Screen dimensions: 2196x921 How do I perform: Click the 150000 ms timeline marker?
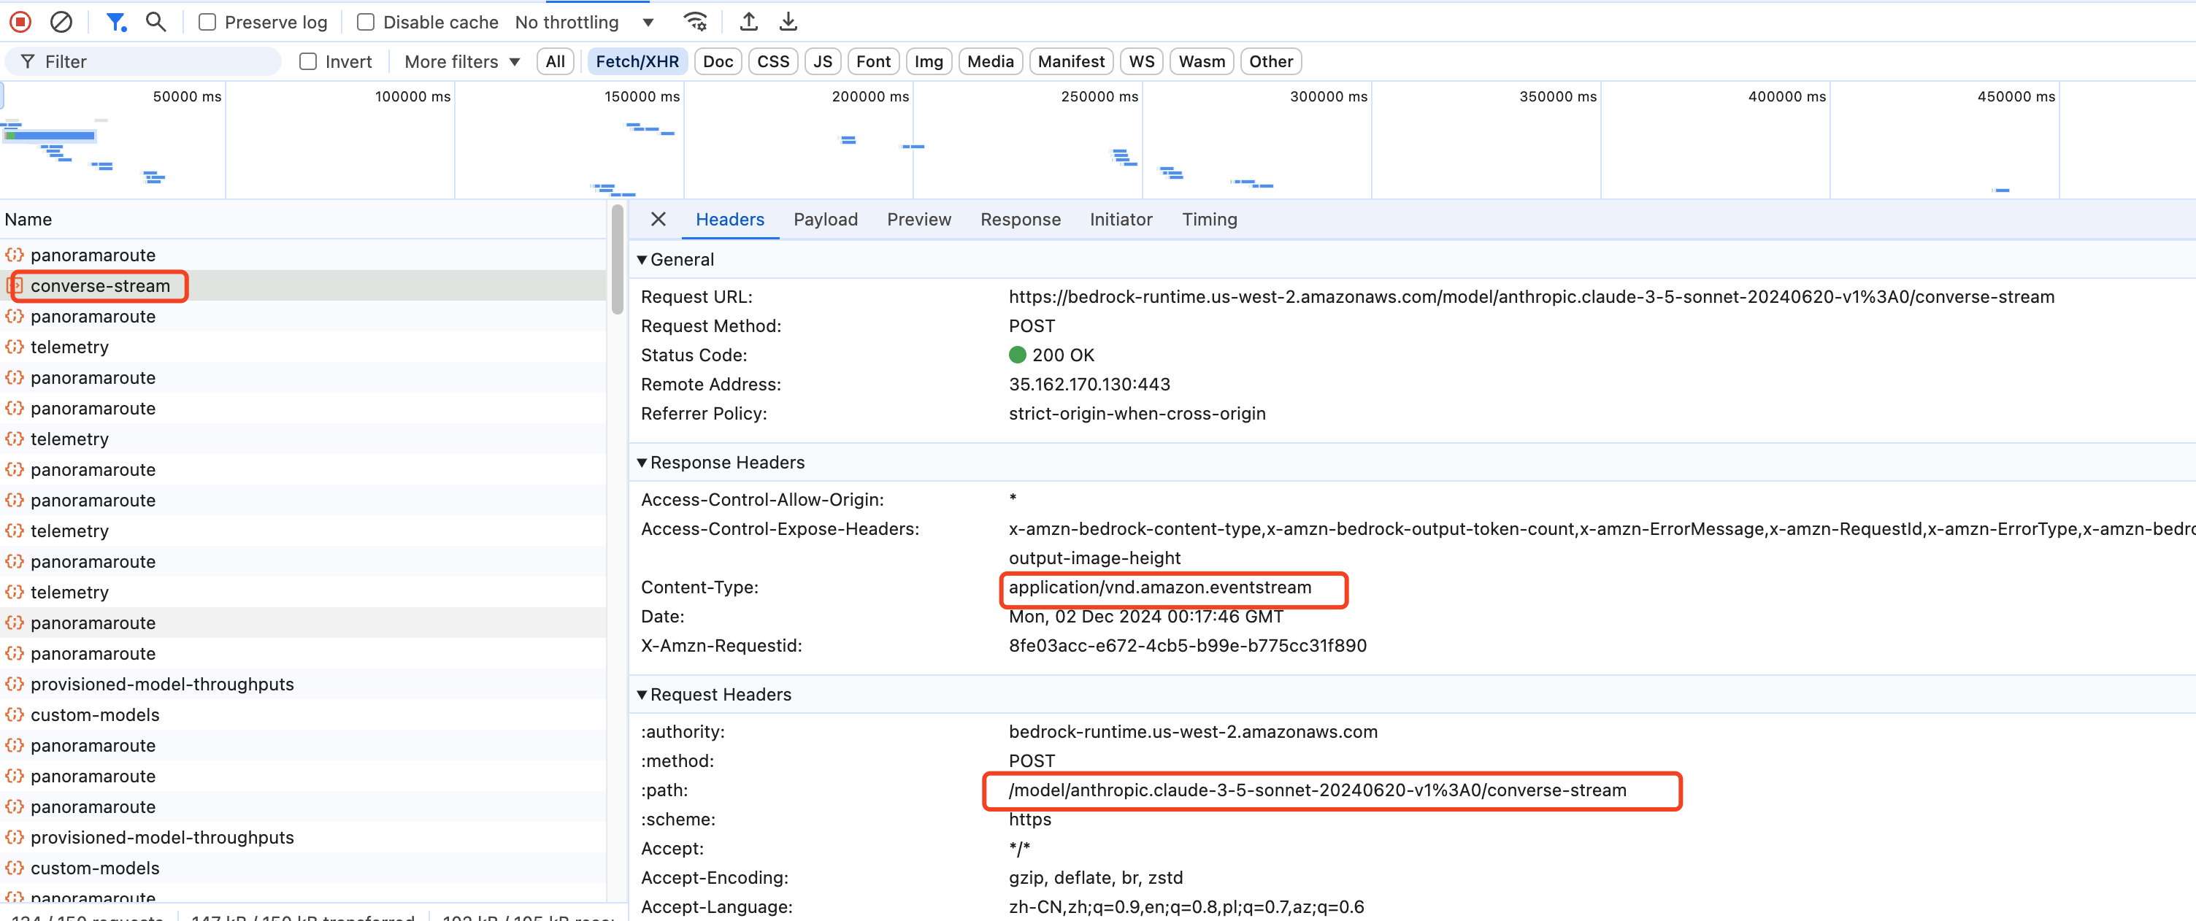click(x=642, y=96)
